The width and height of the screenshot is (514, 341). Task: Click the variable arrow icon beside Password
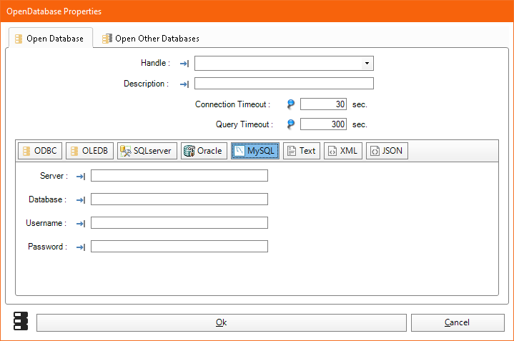(x=81, y=247)
